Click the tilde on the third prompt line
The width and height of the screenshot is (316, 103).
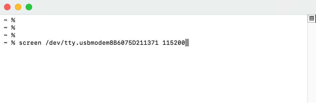[6, 35]
